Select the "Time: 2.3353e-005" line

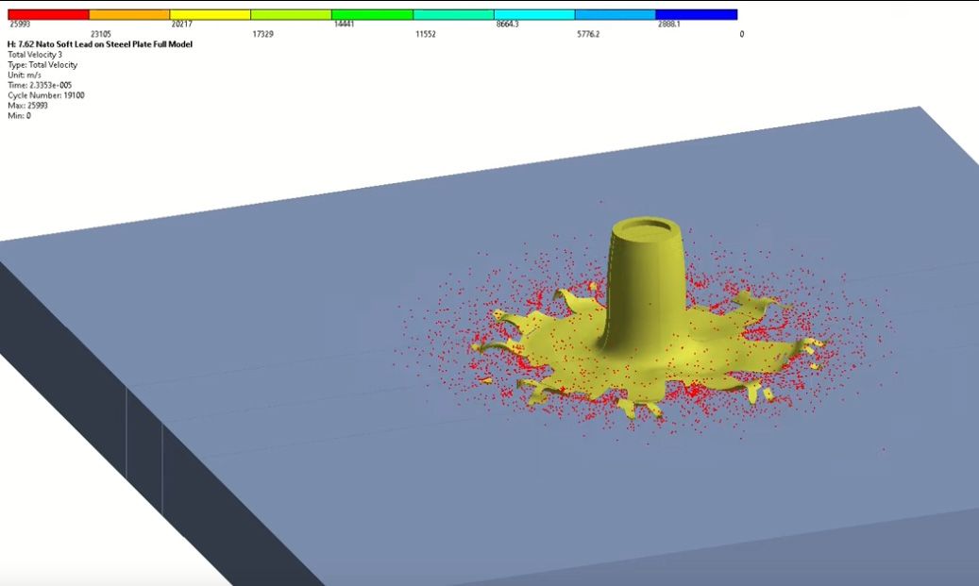click(40, 86)
